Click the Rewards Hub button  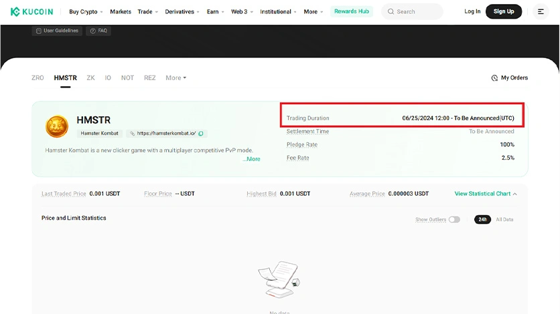click(352, 11)
